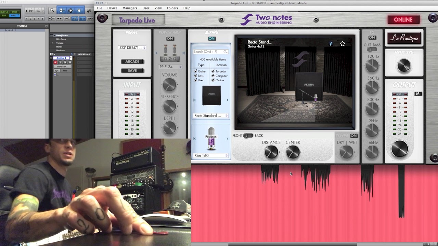Uncheck the Guitar type checkbox
Image resolution: width=438 pixels, height=246 pixels.
(x=195, y=71)
